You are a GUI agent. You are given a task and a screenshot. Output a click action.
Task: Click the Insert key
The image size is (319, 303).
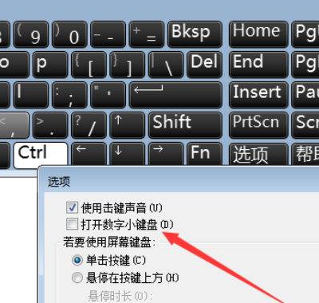[x=258, y=95]
